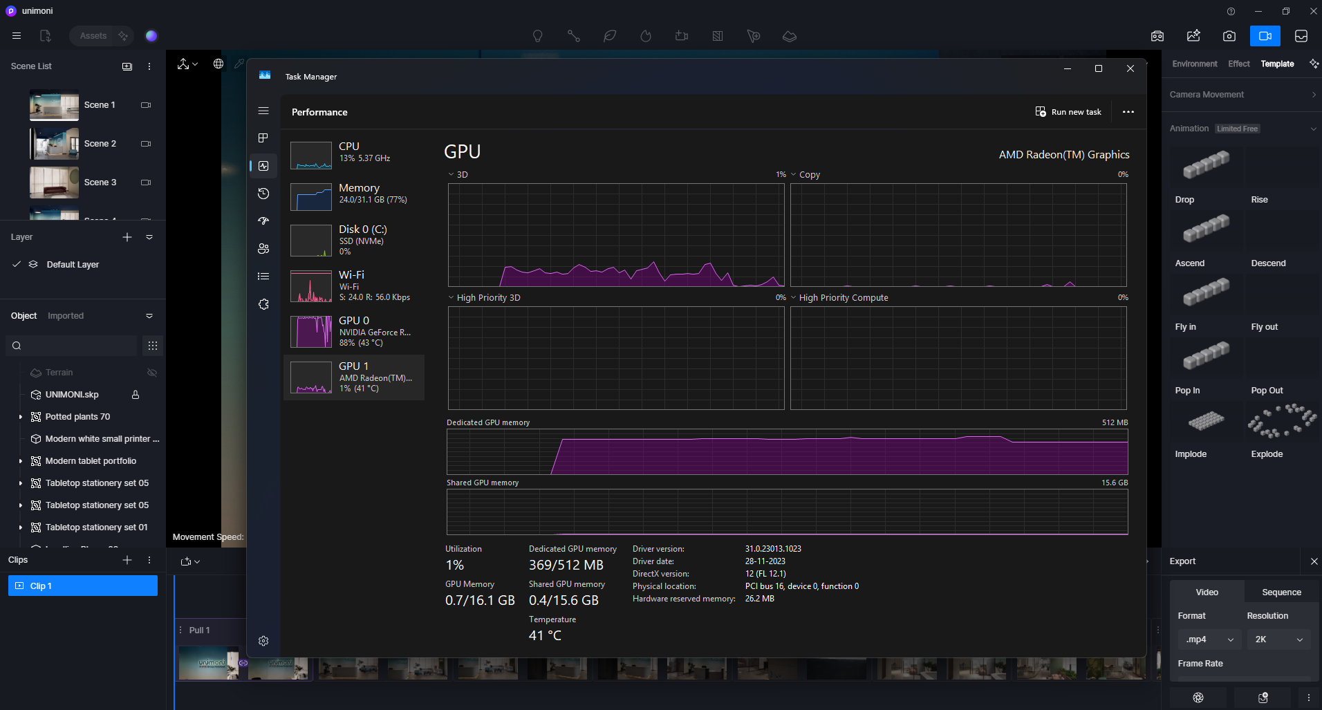Open the .mp4 format dropdown
This screenshot has height=710, width=1322.
(1209, 639)
